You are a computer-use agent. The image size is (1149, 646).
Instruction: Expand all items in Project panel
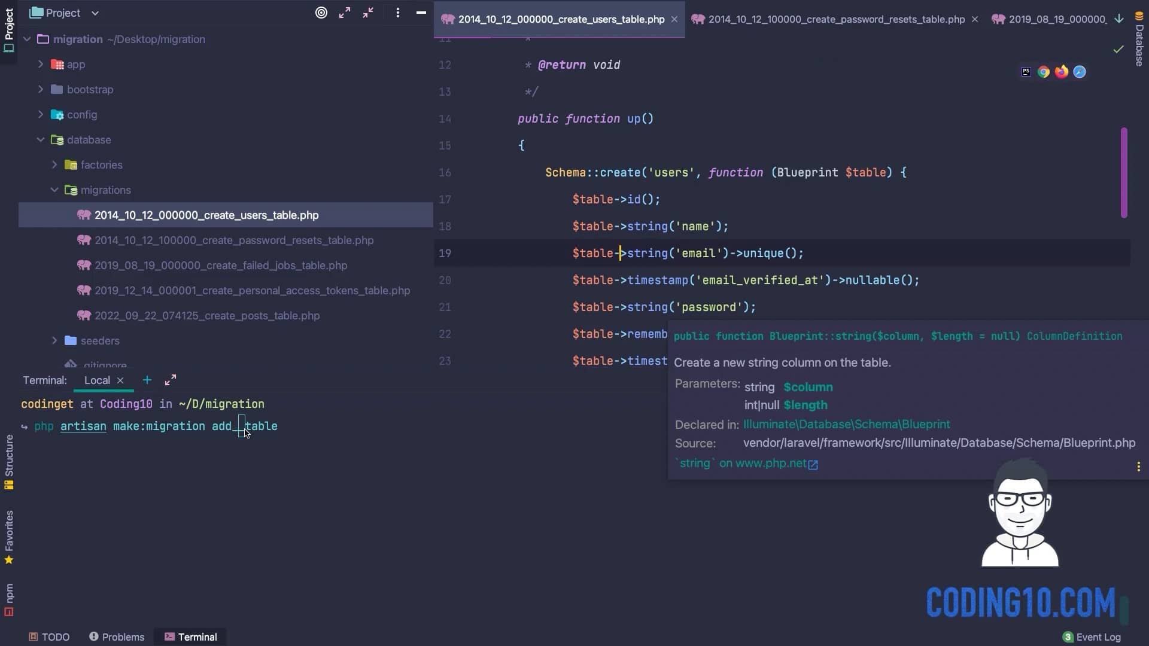(x=345, y=13)
